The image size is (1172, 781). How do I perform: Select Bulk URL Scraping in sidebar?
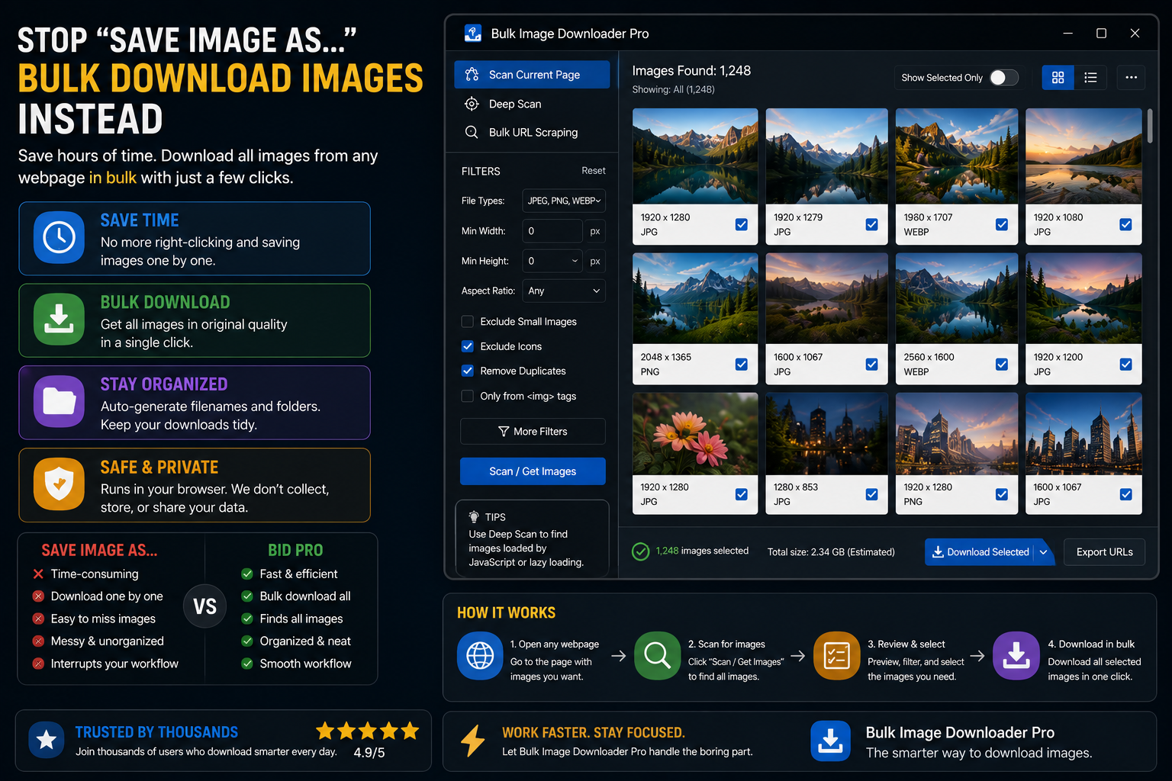click(x=532, y=132)
